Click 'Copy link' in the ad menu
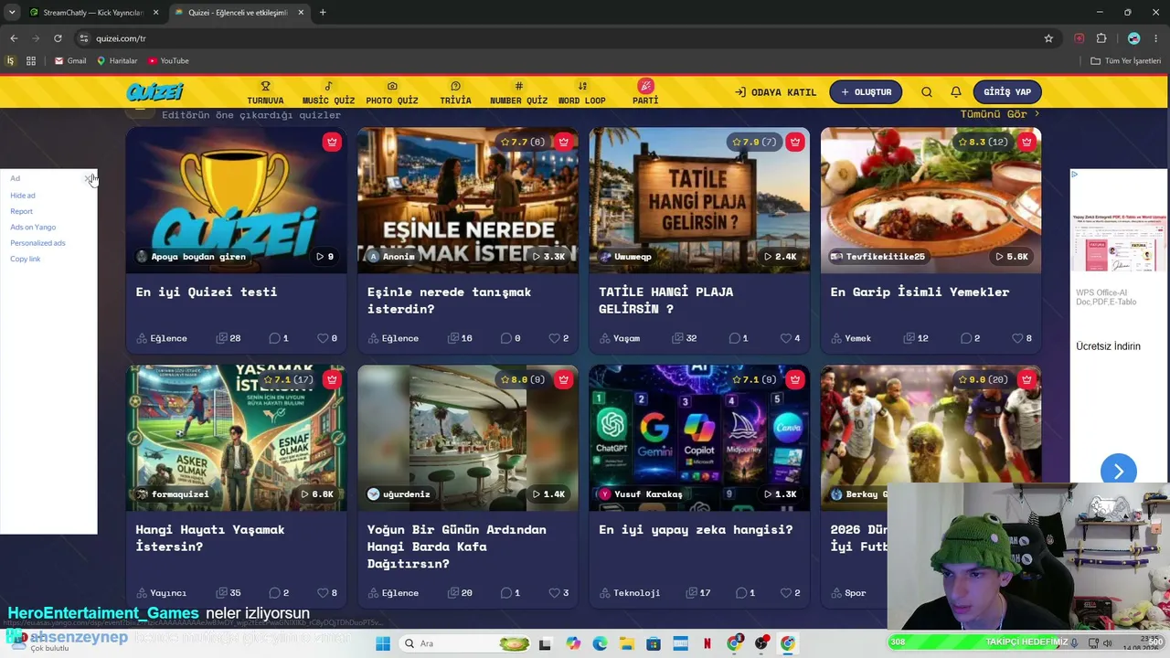Image resolution: width=1170 pixels, height=658 pixels. tap(26, 259)
